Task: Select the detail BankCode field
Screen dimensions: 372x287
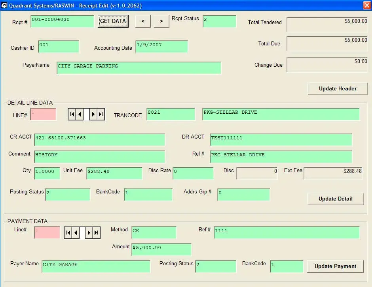Action: click(148, 195)
